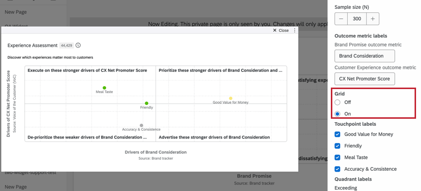This screenshot has width=421, height=191.
Task: Edit the Brand Consideration label field
Action: pos(365,56)
